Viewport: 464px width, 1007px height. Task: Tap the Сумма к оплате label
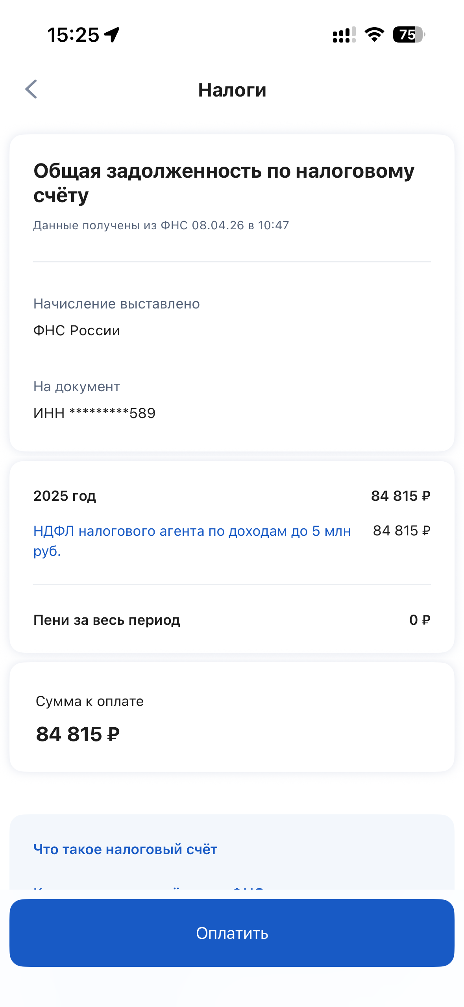90,701
